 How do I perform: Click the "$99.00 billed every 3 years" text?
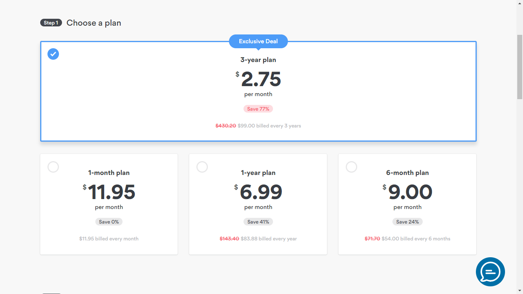tap(269, 126)
